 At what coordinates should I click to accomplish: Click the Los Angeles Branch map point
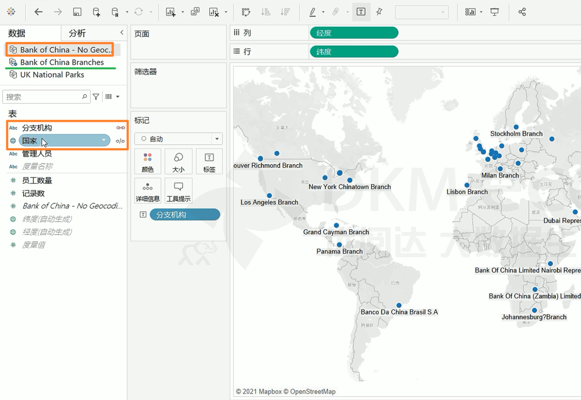tap(270, 195)
